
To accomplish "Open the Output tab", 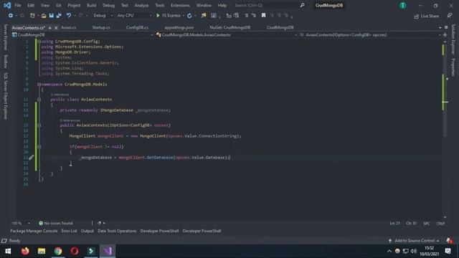I will click(x=87, y=231).
